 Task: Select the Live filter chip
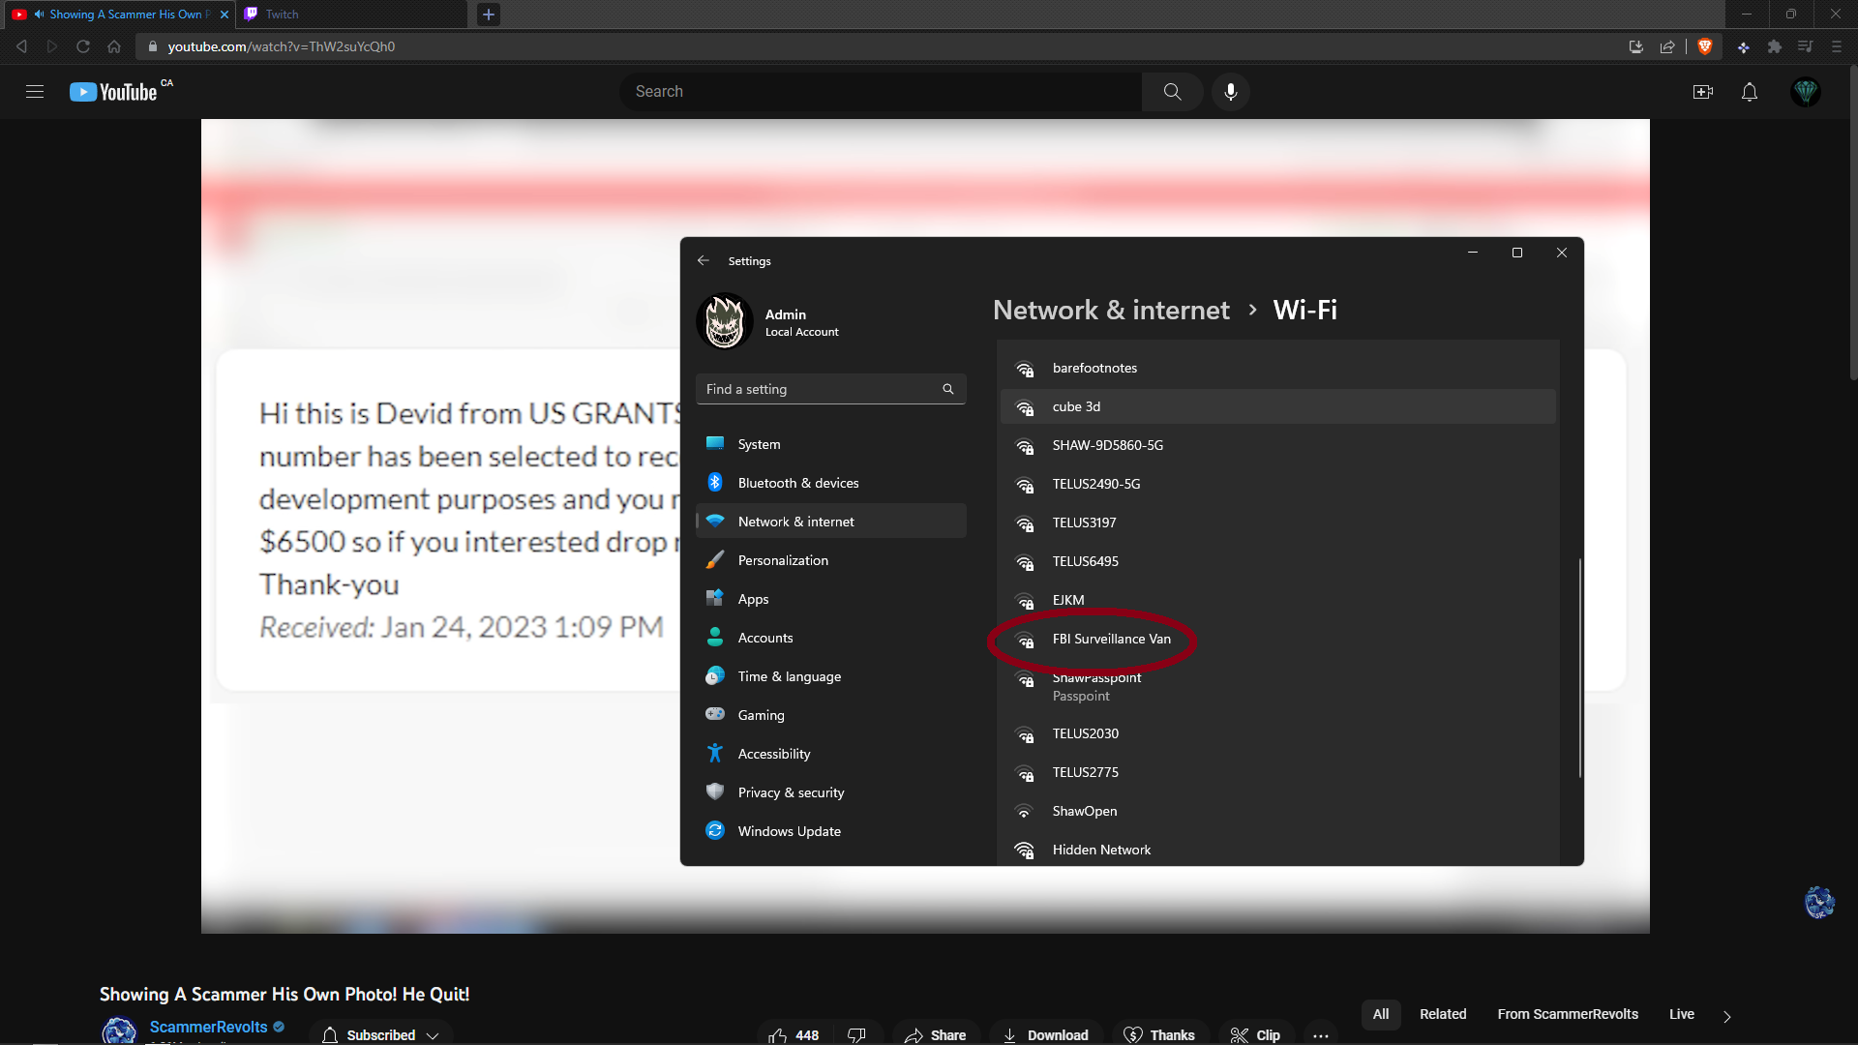pyautogui.click(x=1682, y=1014)
